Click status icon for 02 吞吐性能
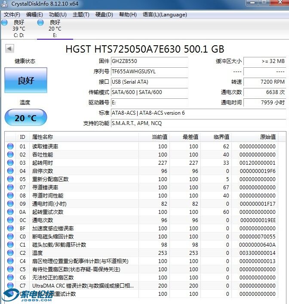 pos(10,154)
